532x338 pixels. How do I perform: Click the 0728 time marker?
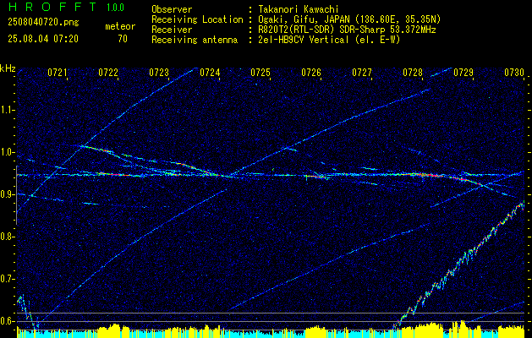413,73
